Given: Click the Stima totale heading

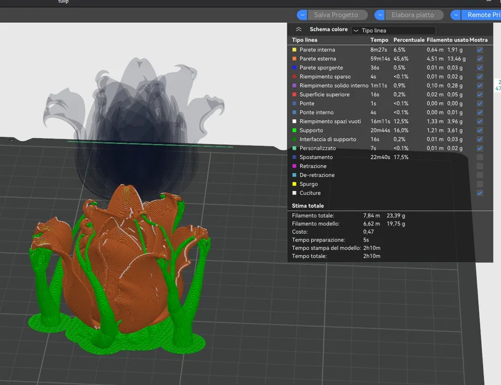Looking at the screenshot, I should pos(308,206).
